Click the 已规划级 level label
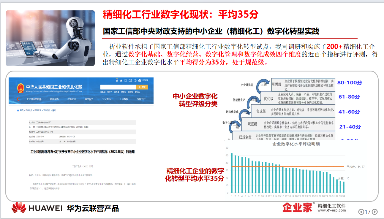Screen dimensions: 384x219 coord(245,137)
